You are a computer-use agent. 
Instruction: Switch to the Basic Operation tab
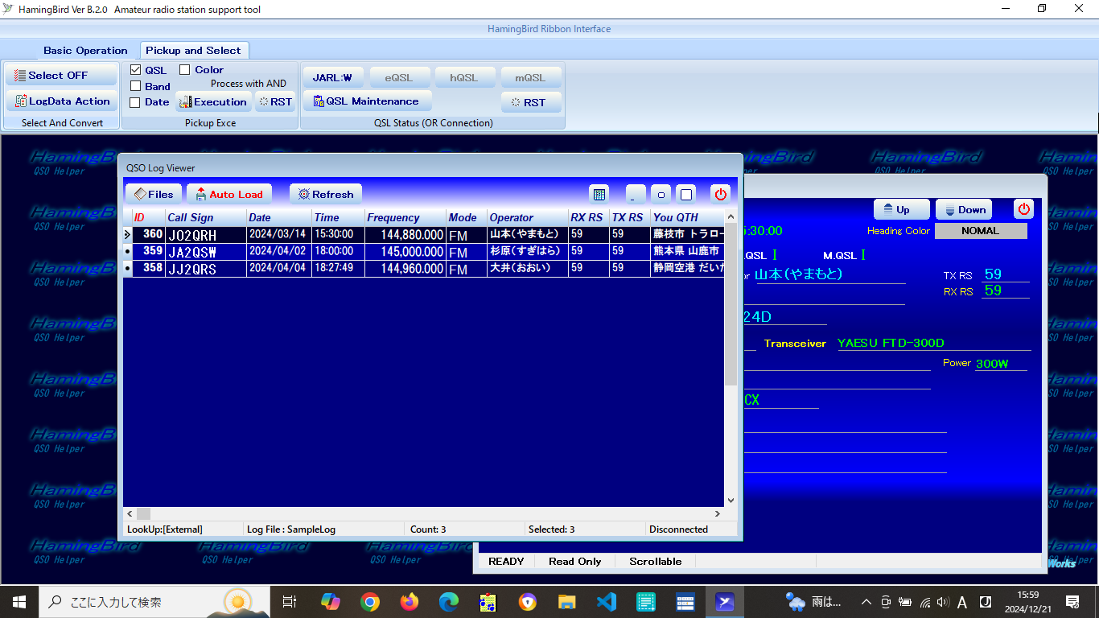point(85,50)
